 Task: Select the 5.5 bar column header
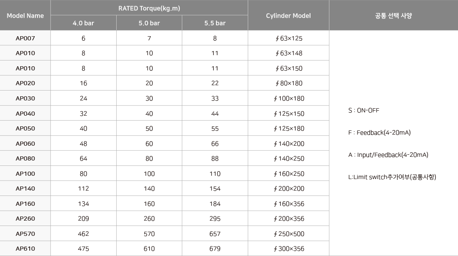[215, 23]
